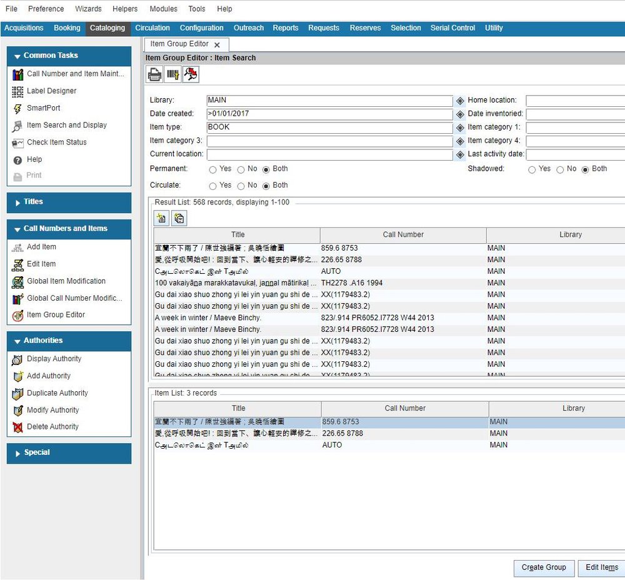Open the label/barcode printing tool
The image size is (625, 580).
click(172, 74)
